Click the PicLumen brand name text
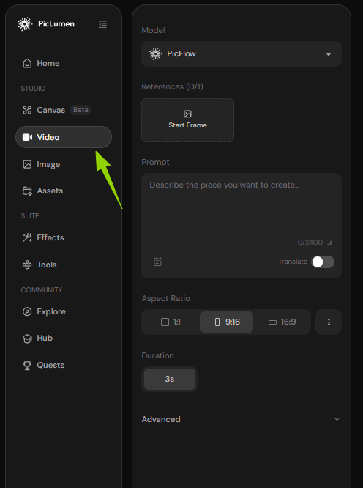This screenshot has width=363, height=488. coord(56,24)
